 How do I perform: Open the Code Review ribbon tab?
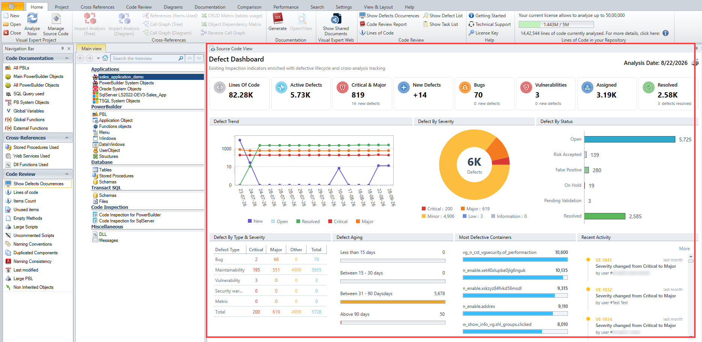pos(139,7)
